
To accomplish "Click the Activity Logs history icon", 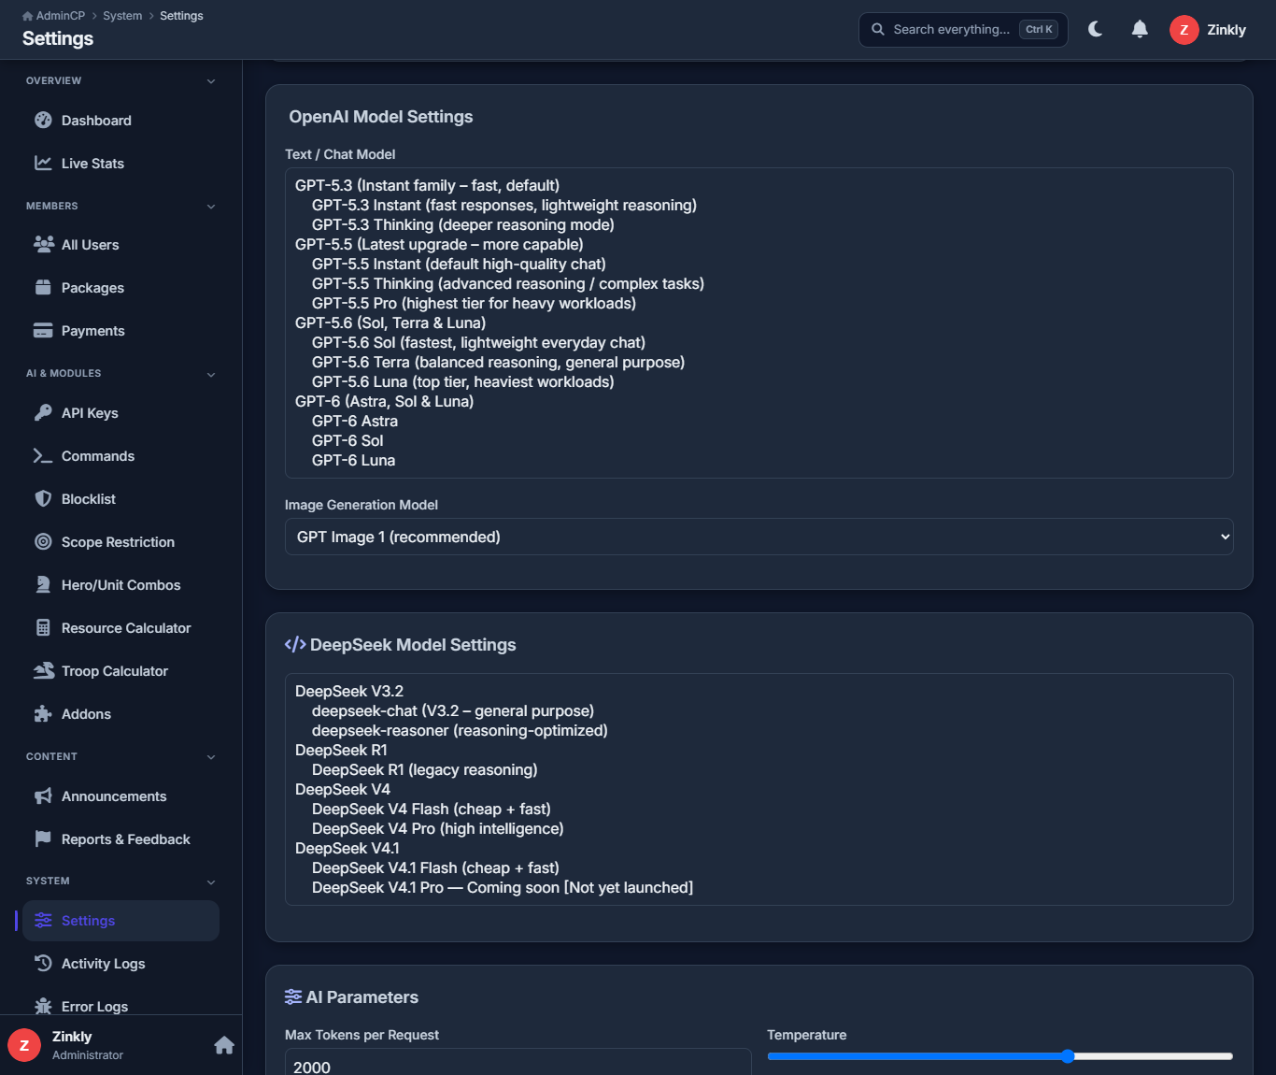I will tap(43, 963).
